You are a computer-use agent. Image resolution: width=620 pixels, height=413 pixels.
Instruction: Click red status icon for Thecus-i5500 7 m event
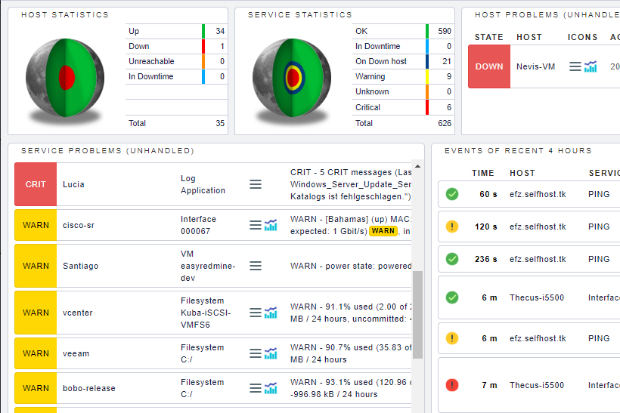pyautogui.click(x=452, y=385)
